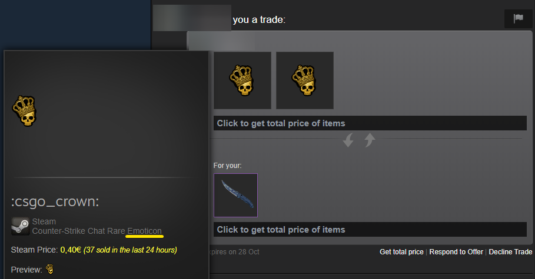
Task: Click the large crown skull popup image
Action: [24, 111]
